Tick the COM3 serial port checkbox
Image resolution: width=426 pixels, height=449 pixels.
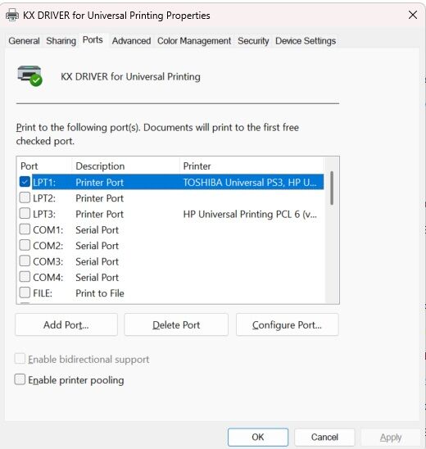pos(25,261)
